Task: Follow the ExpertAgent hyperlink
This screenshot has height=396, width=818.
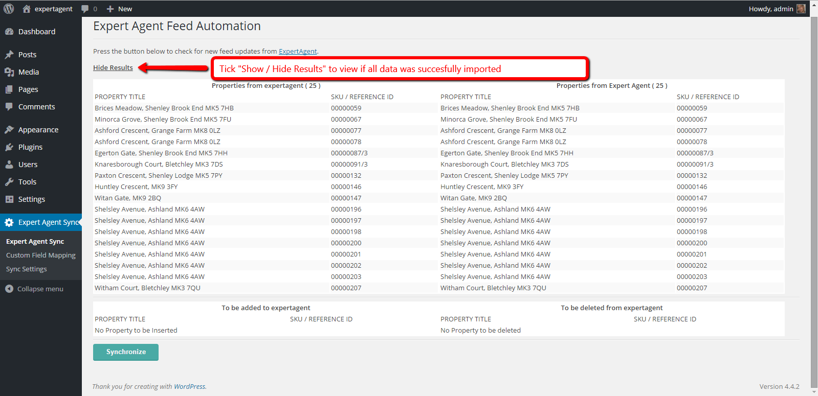Action: coord(298,52)
